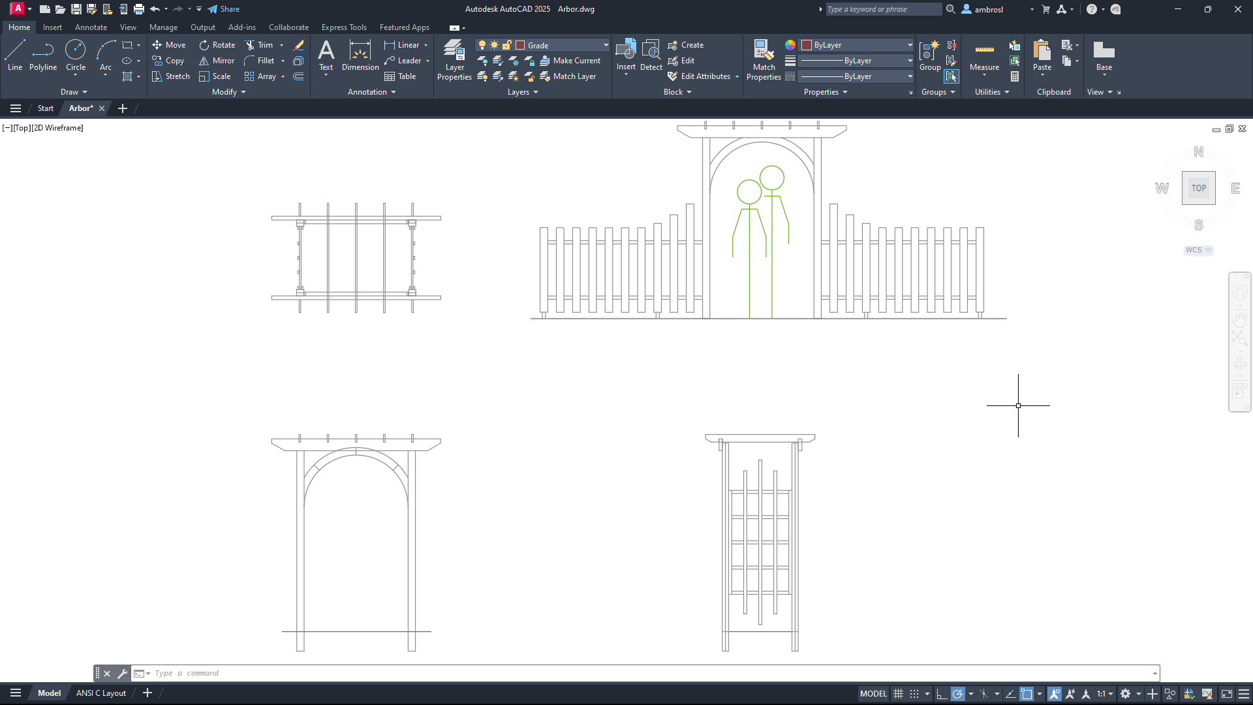Click the Paste icon
The height and width of the screenshot is (705, 1253).
tap(1042, 51)
